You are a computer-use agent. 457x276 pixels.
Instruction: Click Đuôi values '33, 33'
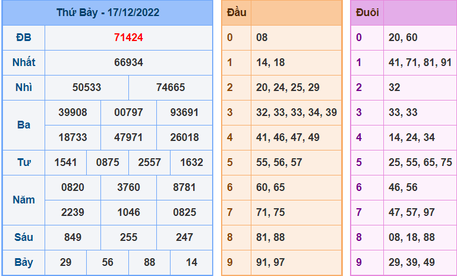[403, 112]
